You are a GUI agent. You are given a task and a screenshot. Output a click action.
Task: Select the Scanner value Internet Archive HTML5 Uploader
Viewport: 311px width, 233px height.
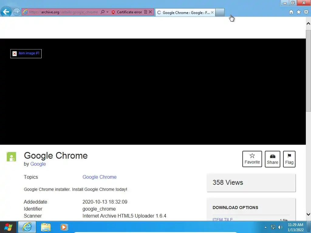click(x=124, y=216)
